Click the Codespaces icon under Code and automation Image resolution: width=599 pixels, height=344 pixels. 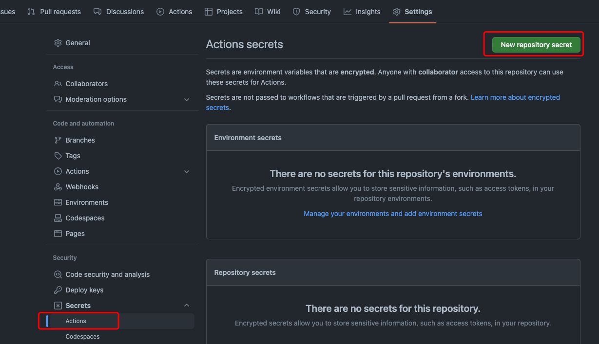pyautogui.click(x=58, y=218)
